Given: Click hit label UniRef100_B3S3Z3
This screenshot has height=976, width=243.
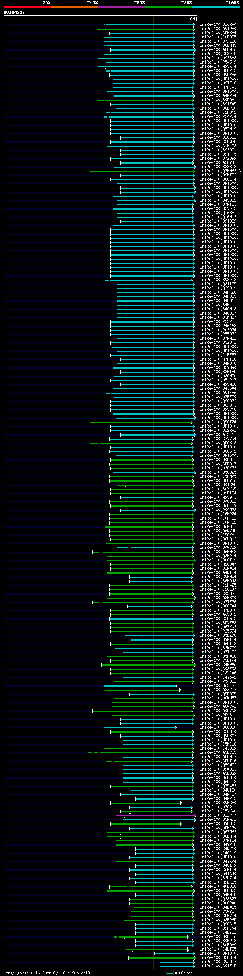Looking at the screenshot, I should (x=218, y=167).
